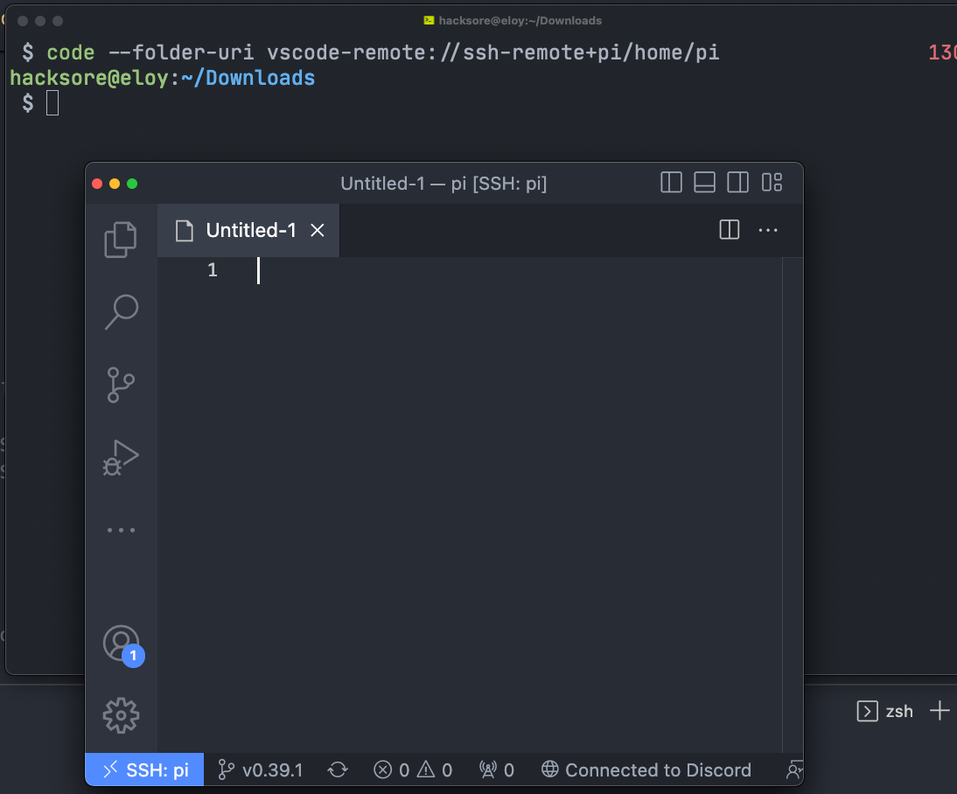This screenshot has width=957, height=794.
Task: Open editor More Actions ellipsis menu
Action: 768,230
